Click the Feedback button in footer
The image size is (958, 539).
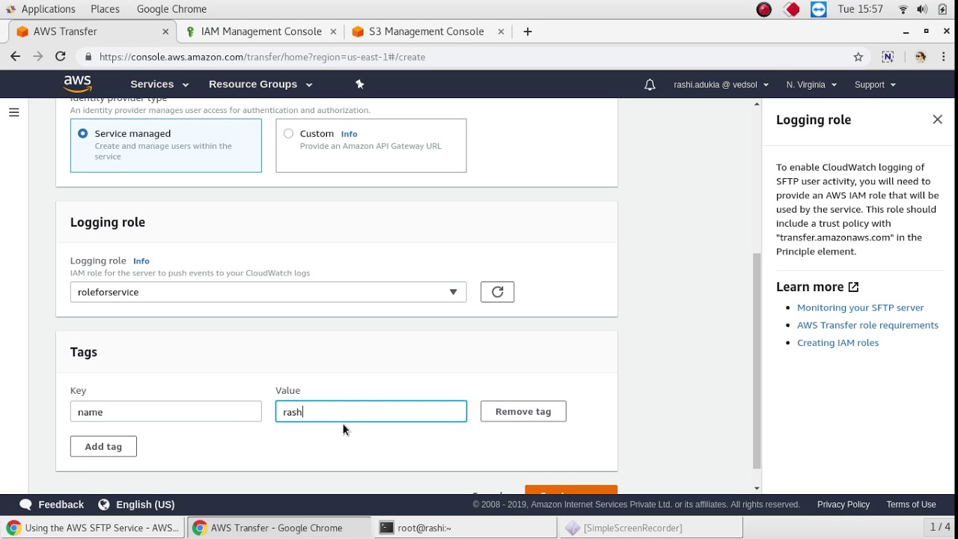tap(52, 505)
